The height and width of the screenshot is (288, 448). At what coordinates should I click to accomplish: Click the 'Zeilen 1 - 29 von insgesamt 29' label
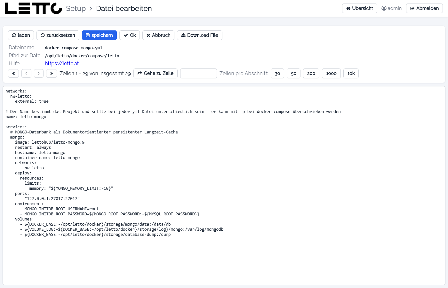point(95,73)
